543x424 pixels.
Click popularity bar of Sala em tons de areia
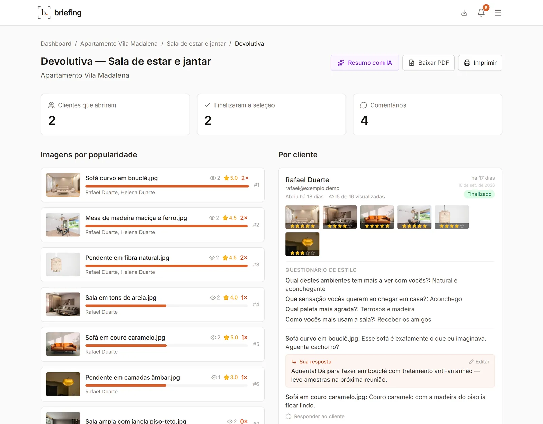pos(166,306)
